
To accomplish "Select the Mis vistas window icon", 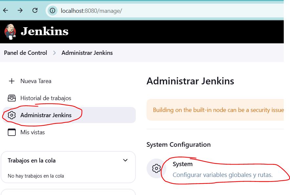I will [x=11, y=132].
